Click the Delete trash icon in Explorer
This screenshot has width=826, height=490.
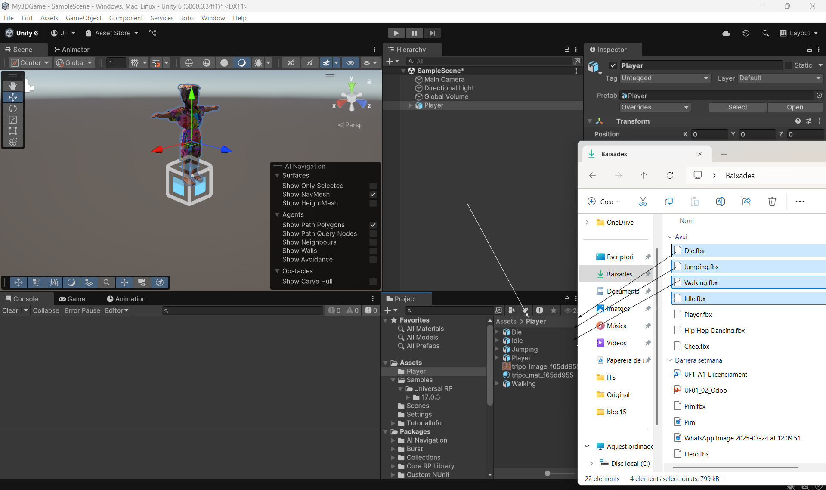772,202
